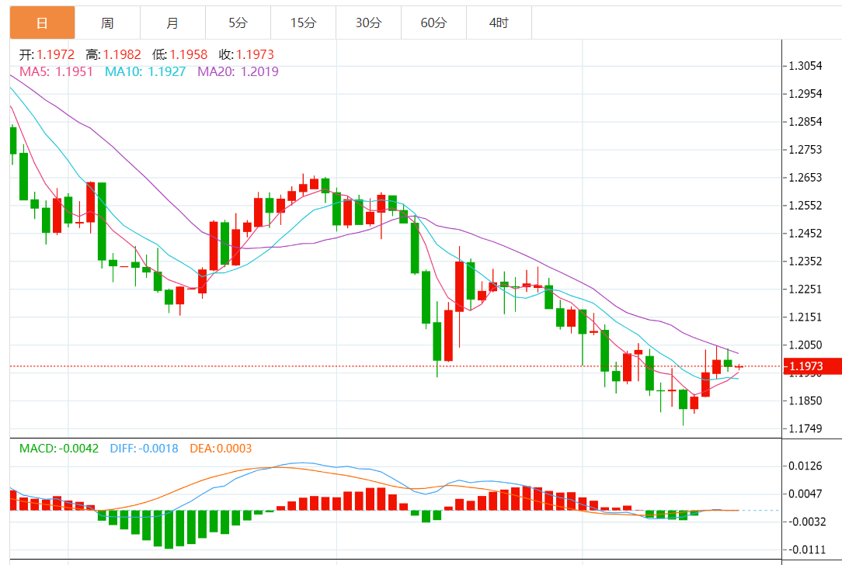Open the 5分 timeframe tab
Viewport: 842px width, 565px height.
coord(238,23)
